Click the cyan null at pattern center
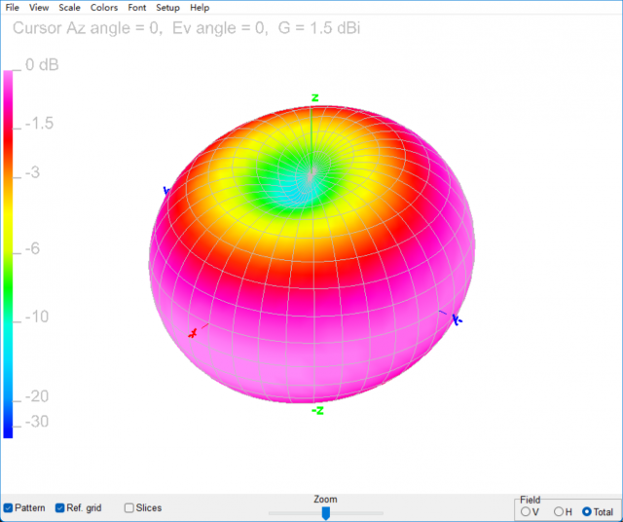This screenshot has width=623, height=522. tap(311, 175)
